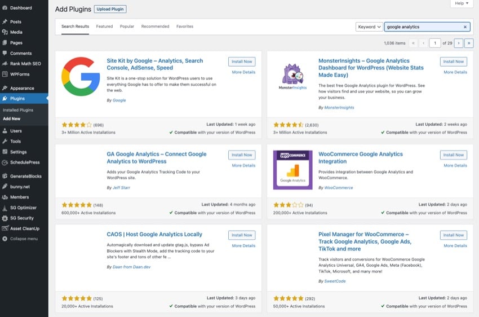Click the SG Optimizer icon
The height and width of the screenshot is (317, 479).
click(5, 208)
